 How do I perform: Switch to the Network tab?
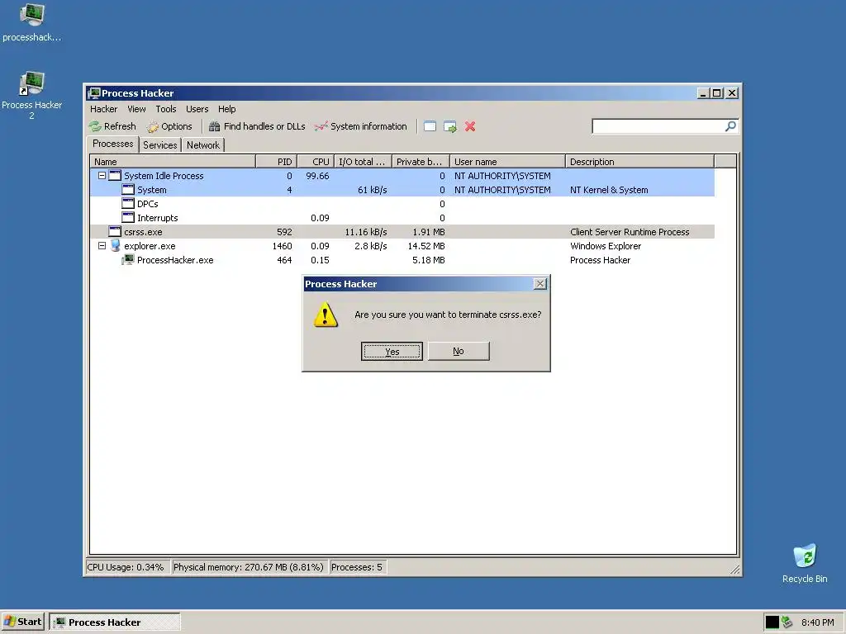[x=203, y=145]
